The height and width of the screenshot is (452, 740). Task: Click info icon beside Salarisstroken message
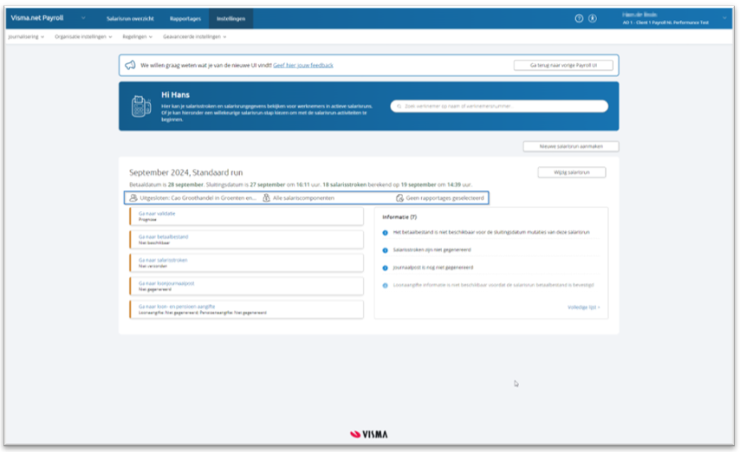(385, 250)
